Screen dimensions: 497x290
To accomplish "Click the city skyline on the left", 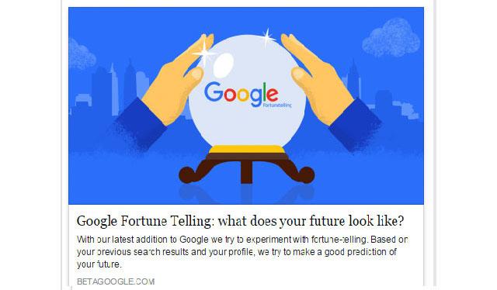I will (109, 88).
